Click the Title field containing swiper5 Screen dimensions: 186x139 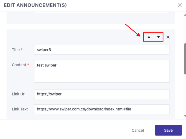[102, 50]
